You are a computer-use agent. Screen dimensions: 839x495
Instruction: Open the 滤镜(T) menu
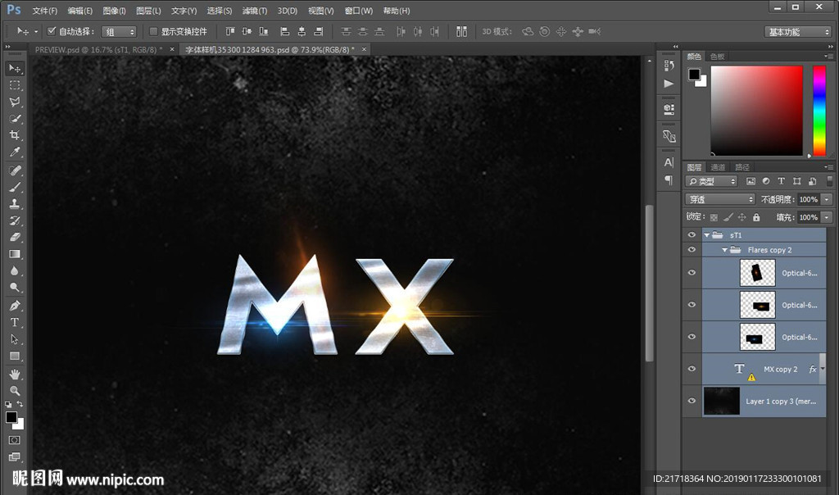[x=254, y=11]
